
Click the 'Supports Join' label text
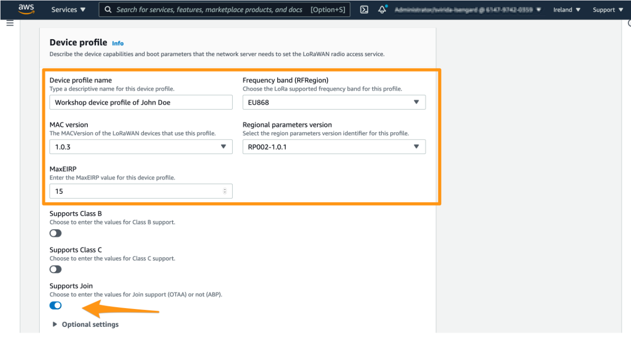coord(71,286)
